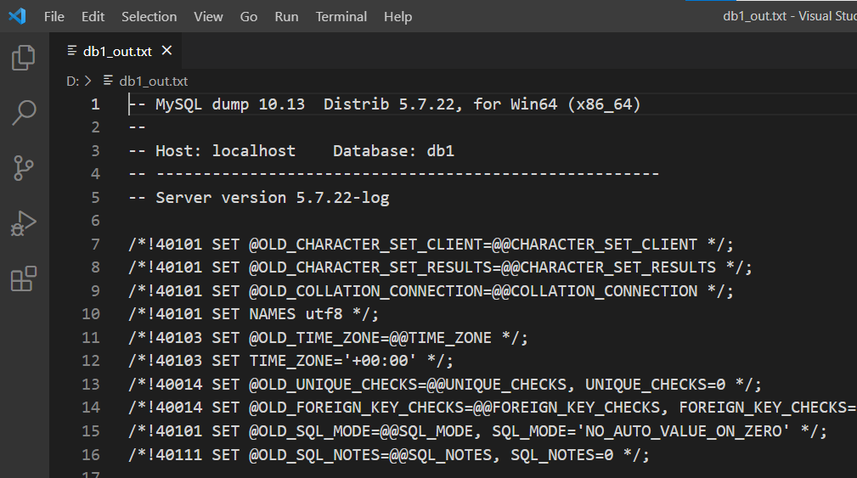Open the Source Control view
Image resolution: width=857 pixels, height=478 pixels.
coord(24,168)
